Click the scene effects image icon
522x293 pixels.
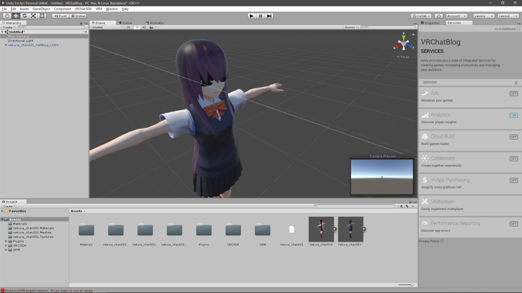(151, 27)
